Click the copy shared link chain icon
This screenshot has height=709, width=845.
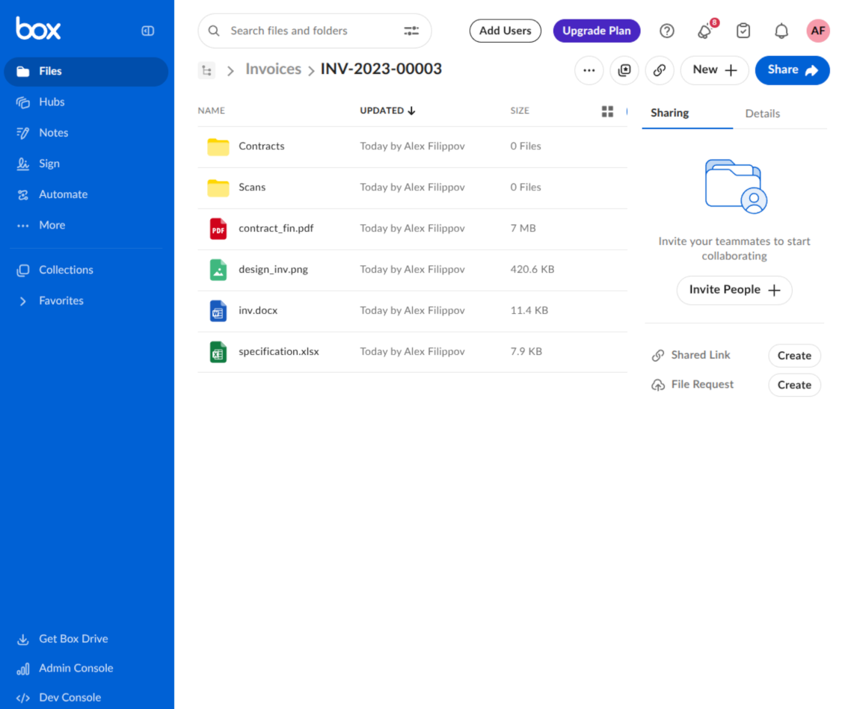[x=659, y=70]
